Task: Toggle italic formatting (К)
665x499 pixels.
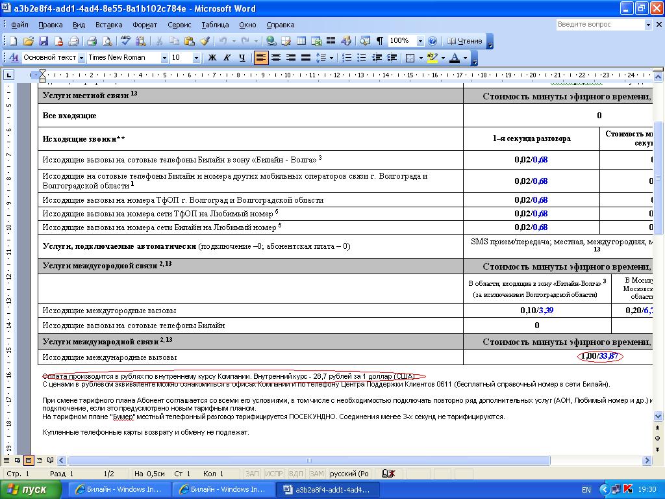Action: pyautogui.click(x=227, y=58)
